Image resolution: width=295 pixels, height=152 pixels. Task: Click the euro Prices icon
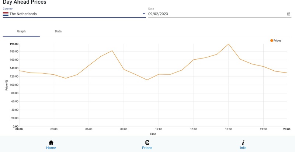pos(147,142)
